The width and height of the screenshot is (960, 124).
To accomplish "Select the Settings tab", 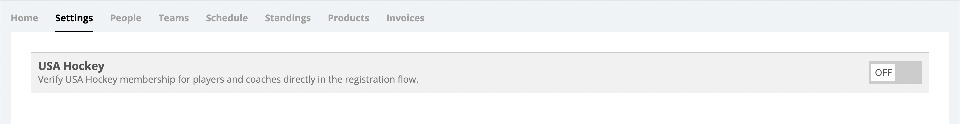I will click(74, 18).
